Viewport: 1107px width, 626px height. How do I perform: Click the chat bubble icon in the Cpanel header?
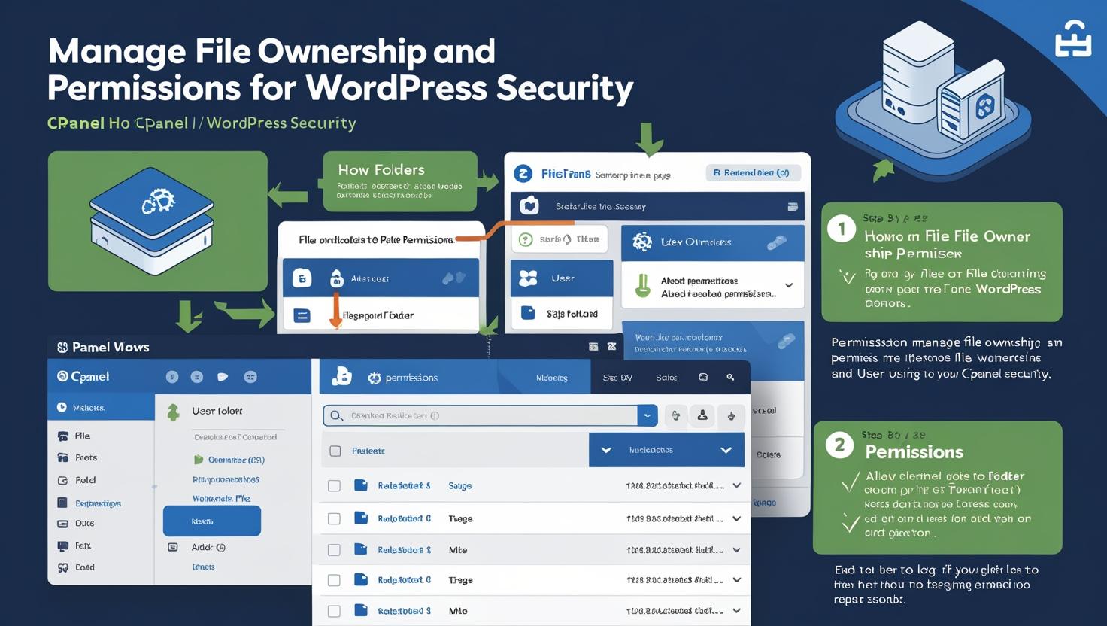(223, 377)
